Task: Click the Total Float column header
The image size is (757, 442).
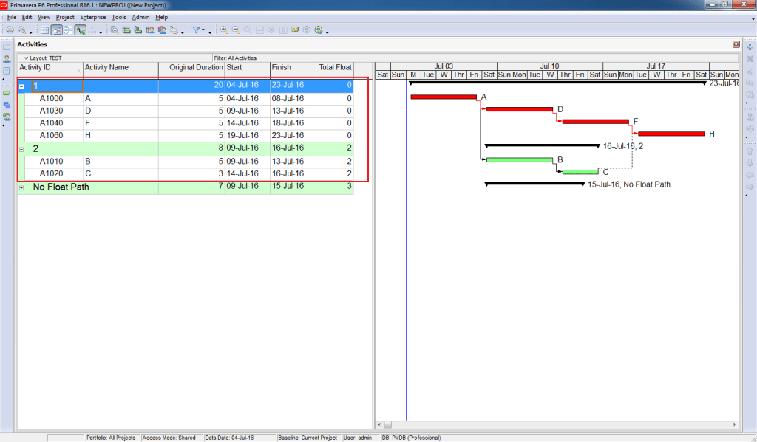Action: [335, 67]
